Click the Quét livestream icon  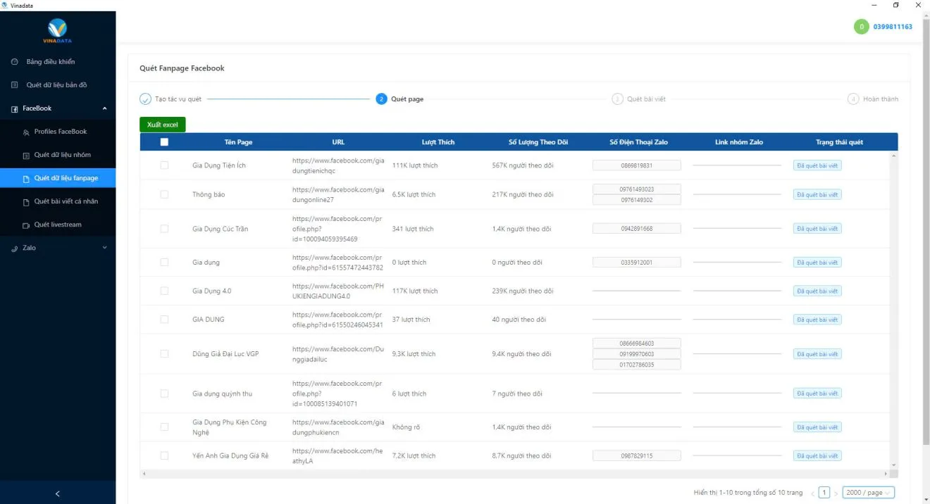point(26,225)
